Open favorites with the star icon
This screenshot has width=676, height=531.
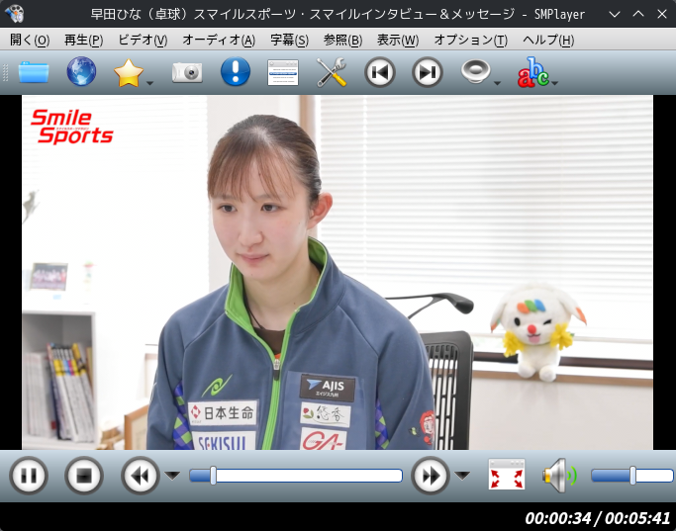(128, 72)
